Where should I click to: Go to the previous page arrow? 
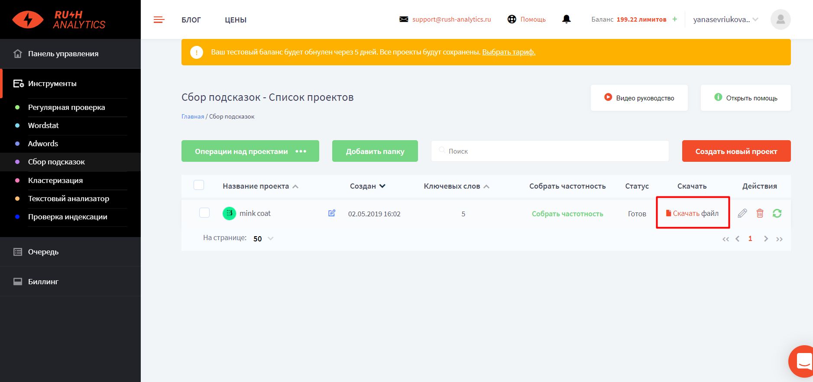pos(737,239)
